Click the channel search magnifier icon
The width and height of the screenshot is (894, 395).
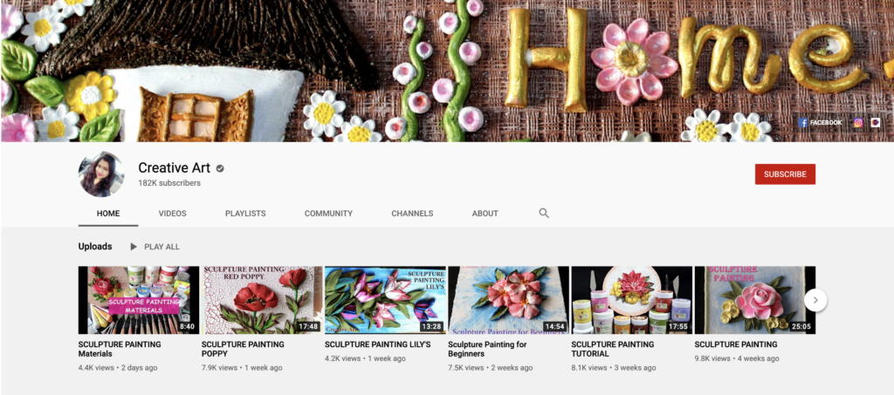[544, 214]
